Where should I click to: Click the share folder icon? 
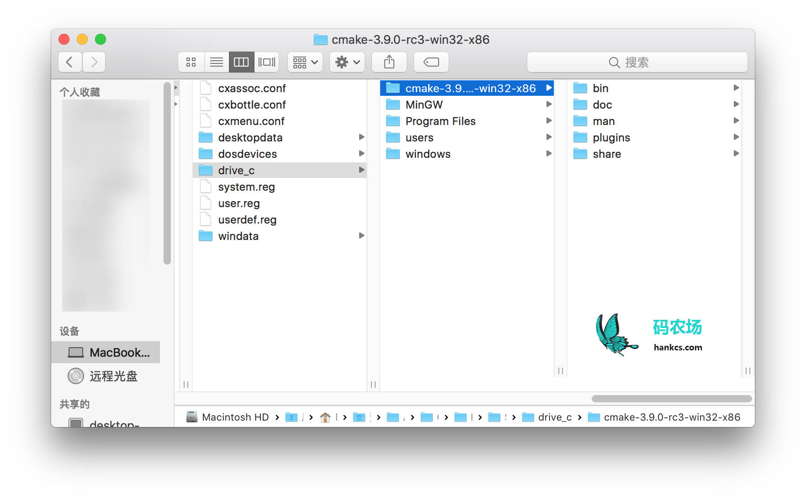point(580,154)
